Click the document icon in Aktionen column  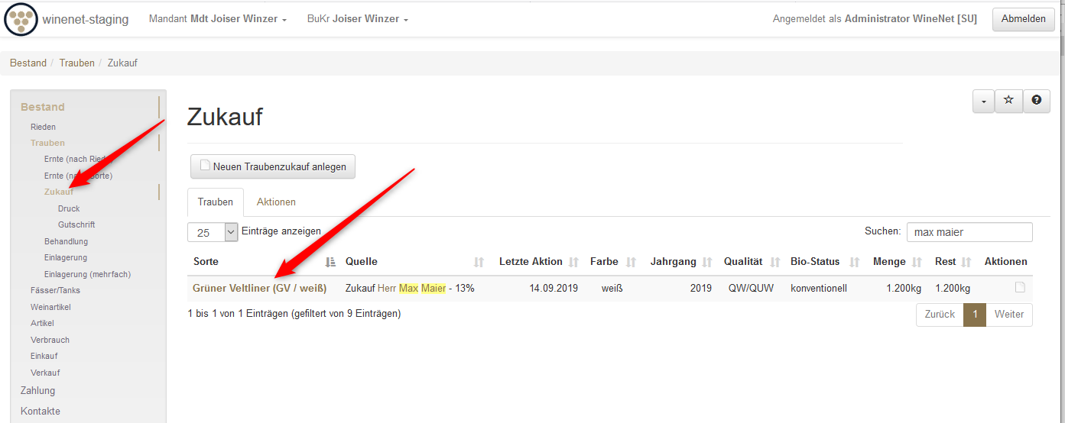[1019, 288]
